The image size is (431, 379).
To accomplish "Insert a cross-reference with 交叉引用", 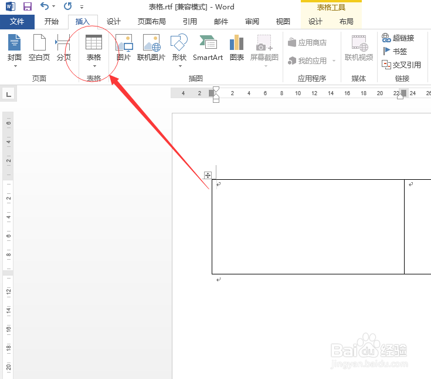I will [x=401, y=65].
